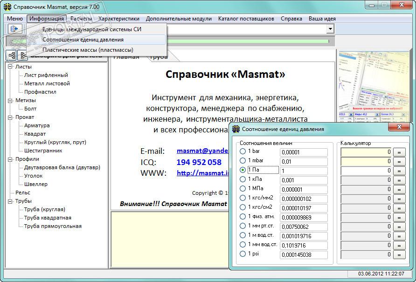The width and height of the screenshot is (416, 282).
Task: Open the toolbar combo box dropdown arrow
Action: pos(330,28)
